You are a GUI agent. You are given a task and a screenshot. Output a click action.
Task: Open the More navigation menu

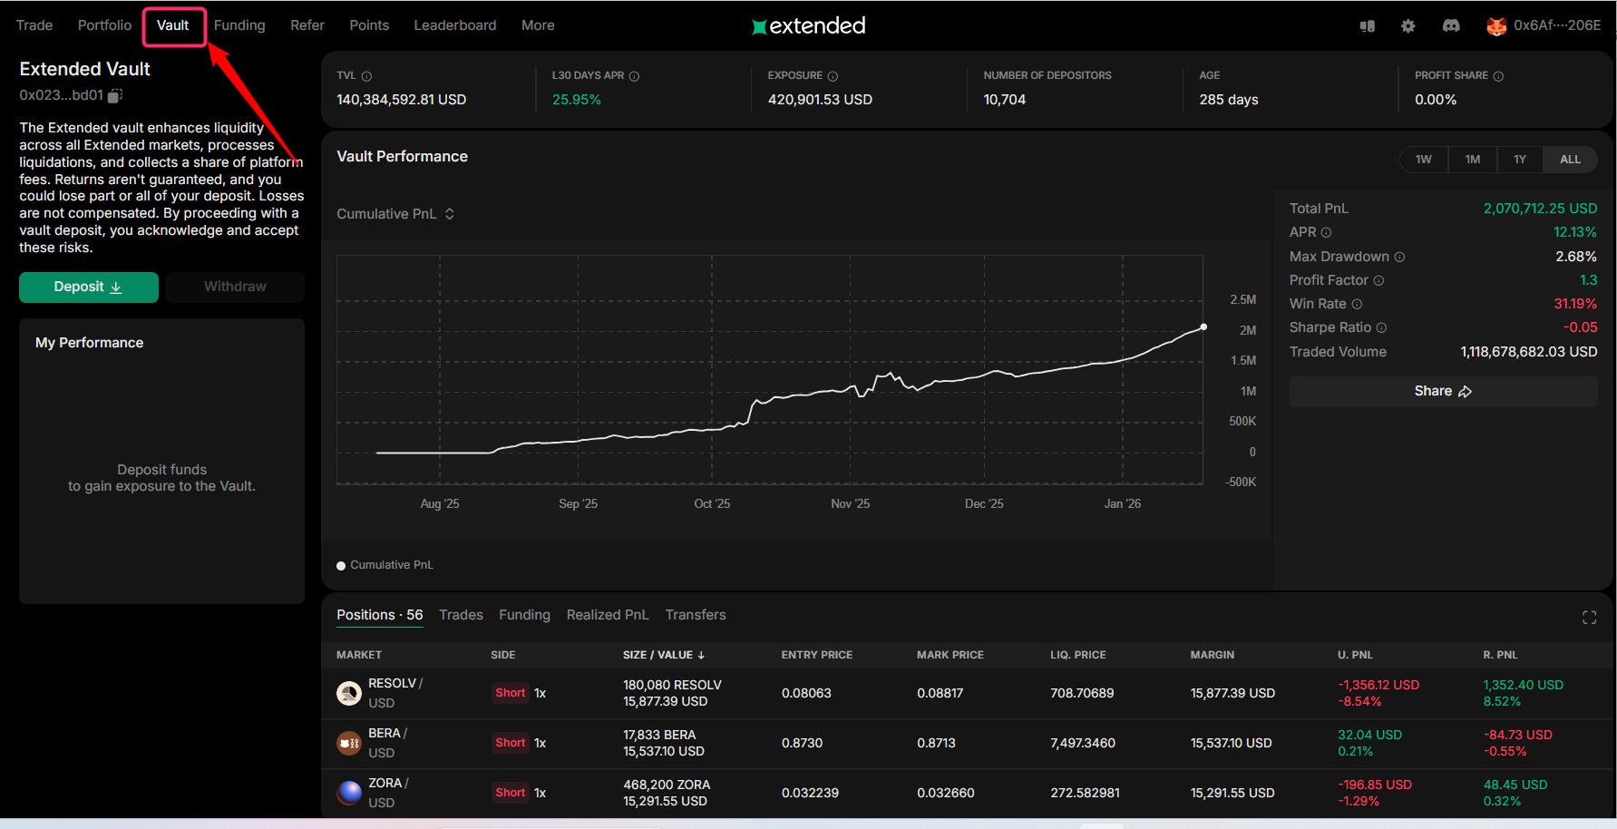click(x=537, y=25)
